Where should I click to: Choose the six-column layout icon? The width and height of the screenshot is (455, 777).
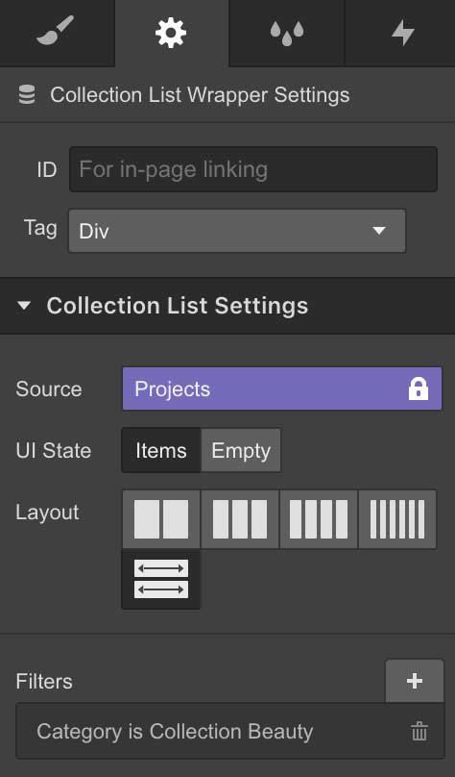coord(397,519)
